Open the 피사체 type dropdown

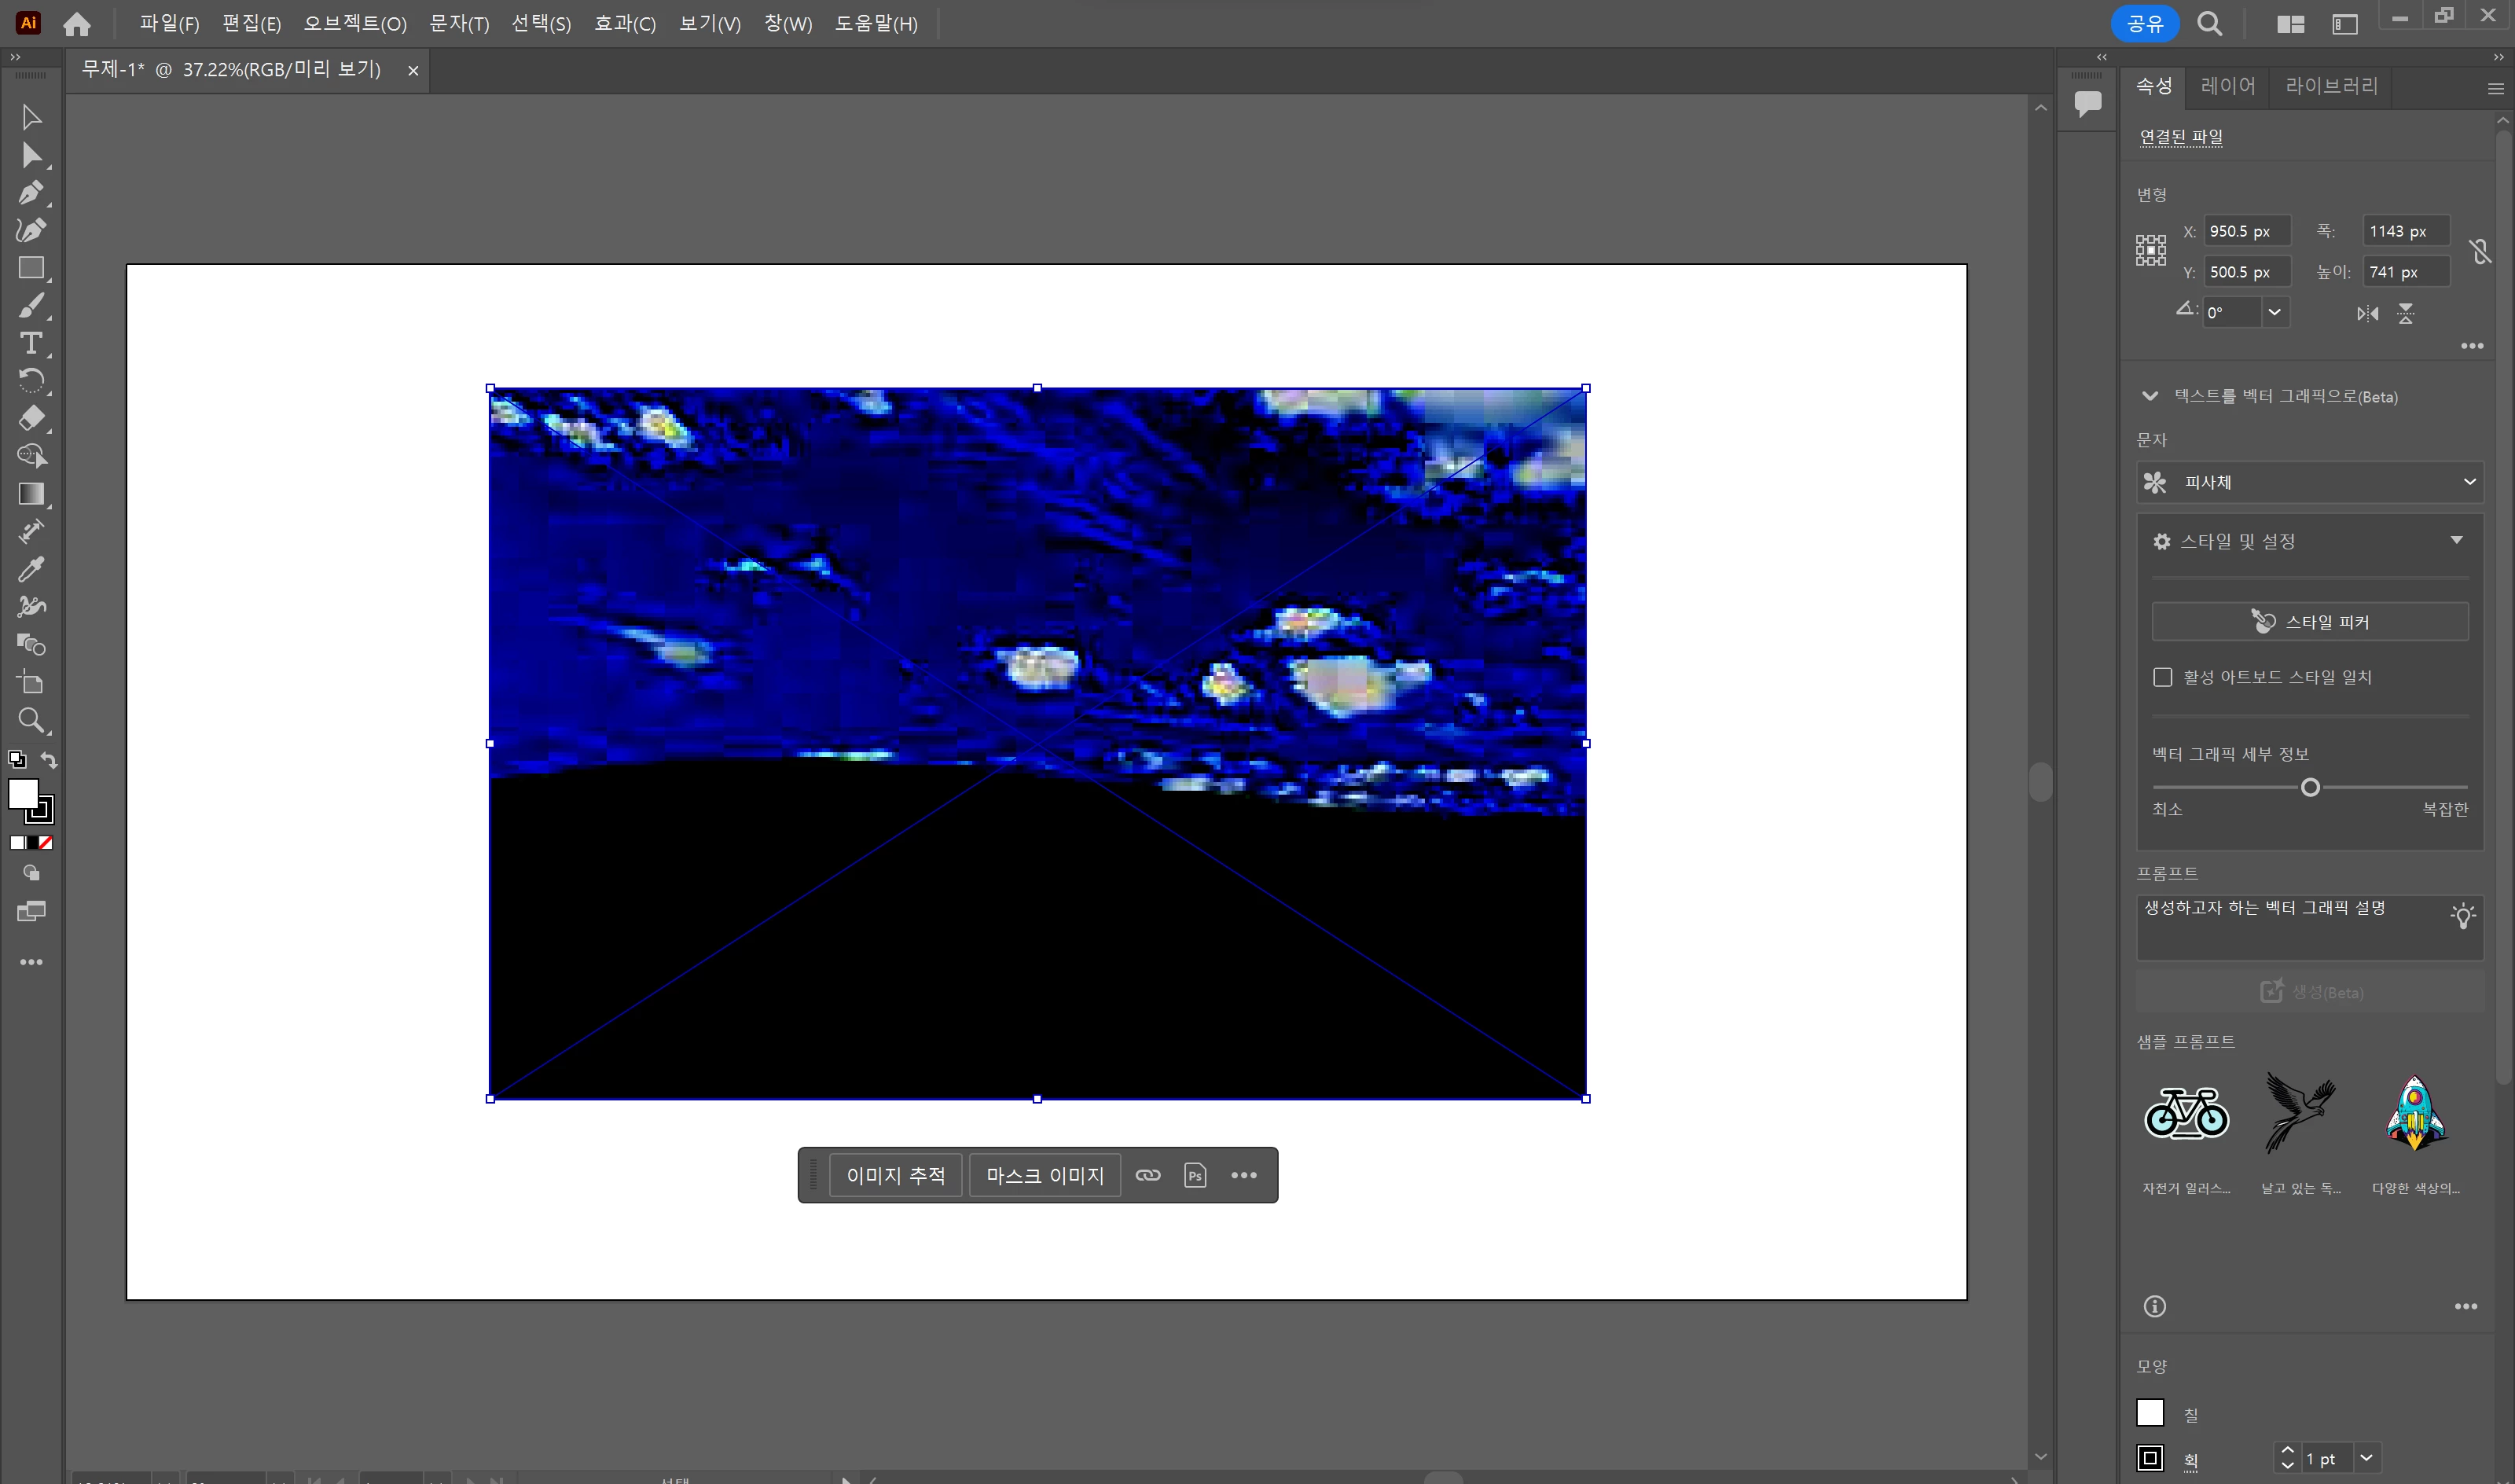[2309, 482]
